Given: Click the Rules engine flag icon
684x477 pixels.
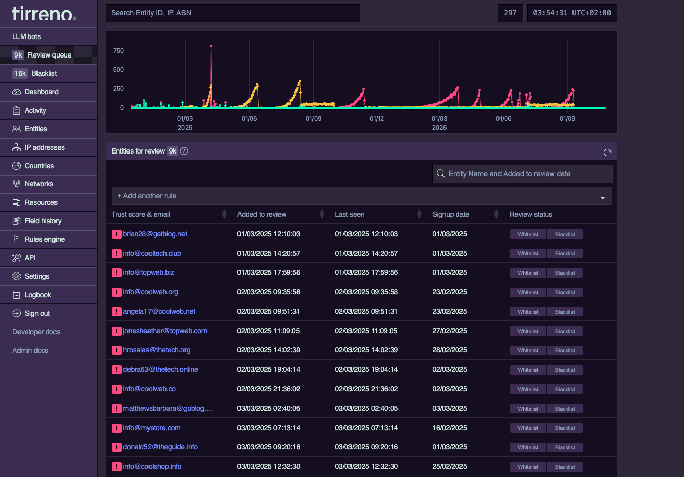Looking at the screenshot, I should (x=16, y=239).
